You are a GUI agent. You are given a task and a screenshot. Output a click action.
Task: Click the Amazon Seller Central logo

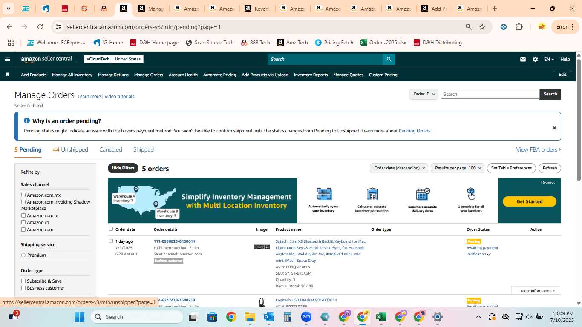coord(46,59)
